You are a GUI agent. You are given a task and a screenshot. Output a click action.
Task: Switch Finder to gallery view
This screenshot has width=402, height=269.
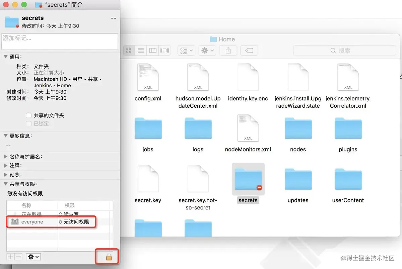pos(164,51)
